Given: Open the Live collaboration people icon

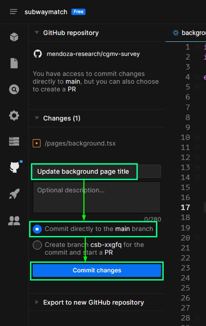Looking at the screenshot, I should coord(14,221).
